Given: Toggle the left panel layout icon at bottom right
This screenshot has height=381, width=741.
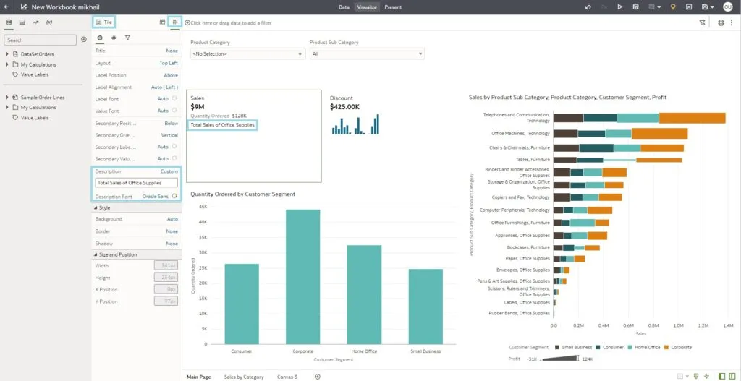Looking at the screenshot, I should tap(721, 377).
